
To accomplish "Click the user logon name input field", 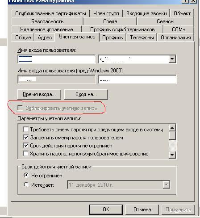I will tap(57, 59).
